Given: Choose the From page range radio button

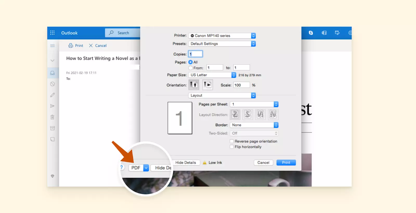Looking at the screenshot, I should (191, 68).
